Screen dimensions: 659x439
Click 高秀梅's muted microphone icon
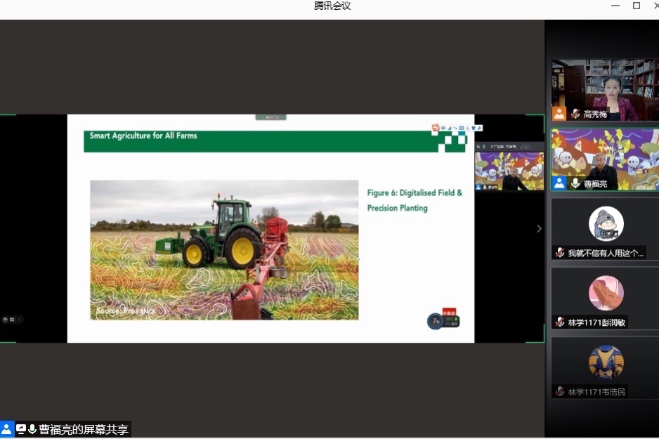[575, 114]
